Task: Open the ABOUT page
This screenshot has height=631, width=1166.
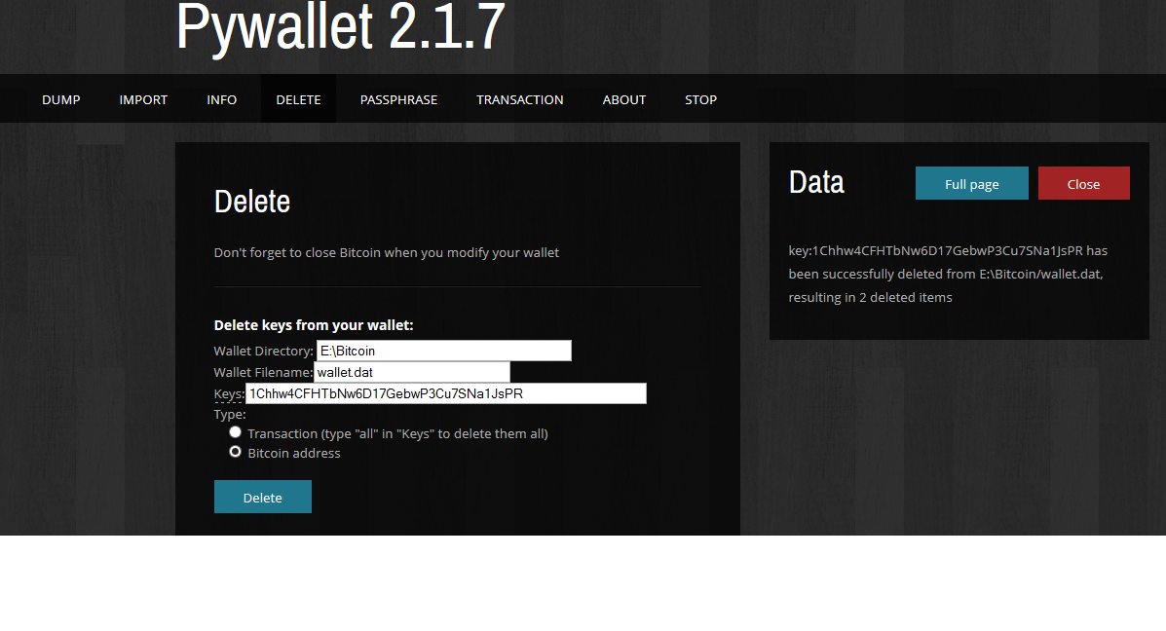Action: pyautogui.click(x=623, y=99)
